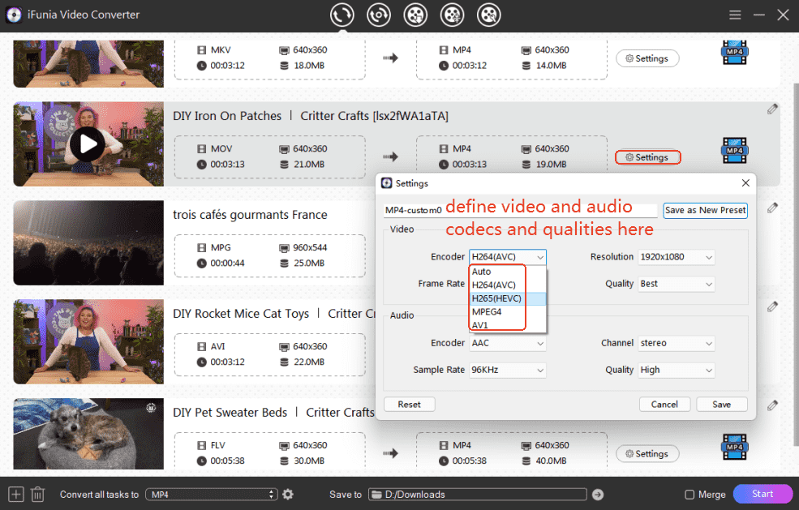Enable the Merge checkbox

(x=689, y=495)
